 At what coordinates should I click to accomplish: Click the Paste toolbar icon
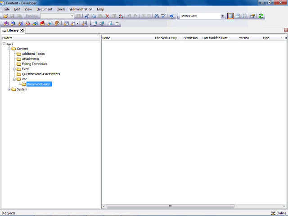tap(100, 16)
